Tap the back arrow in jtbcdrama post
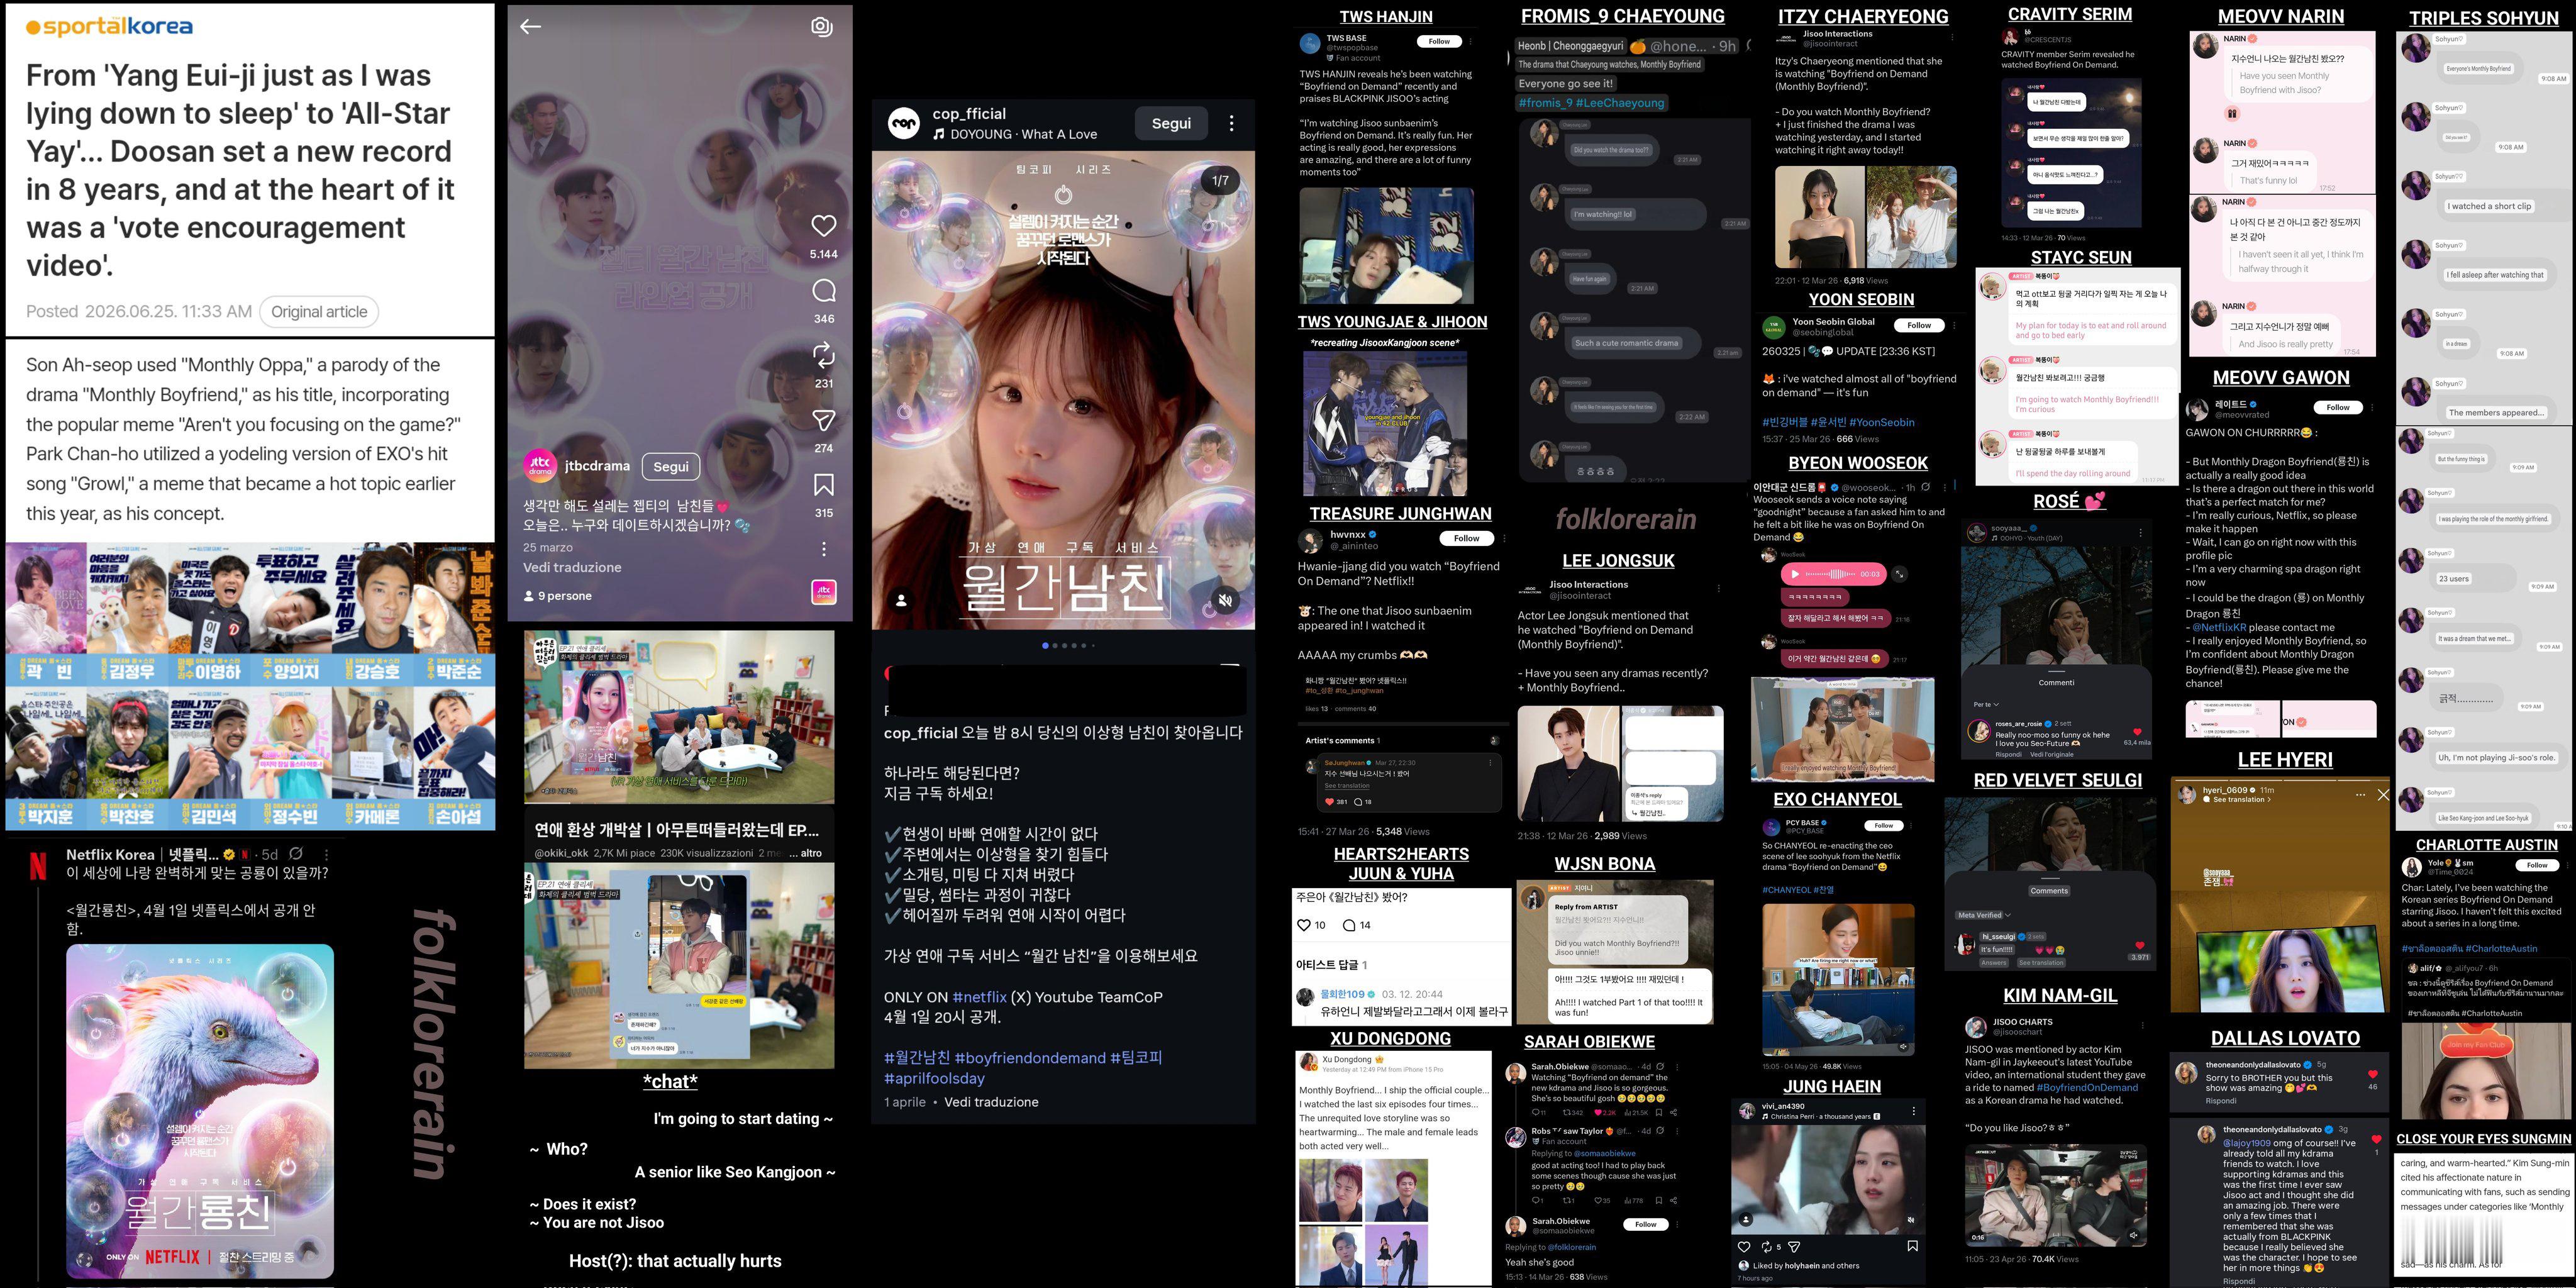The image size is (2576, 1288). pos(530,27)
